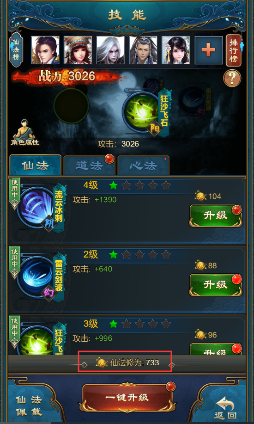This screenshot has height=424, width=254.
Task: Go back with the 返回 arrow
Action: (x=225, y=408)
